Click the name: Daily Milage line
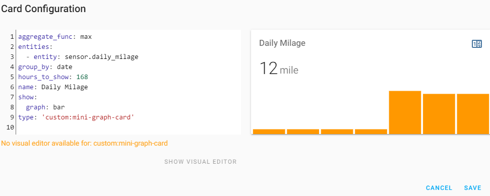The height and width of the screenshot is (196, 490). click(x=53, y=87)
